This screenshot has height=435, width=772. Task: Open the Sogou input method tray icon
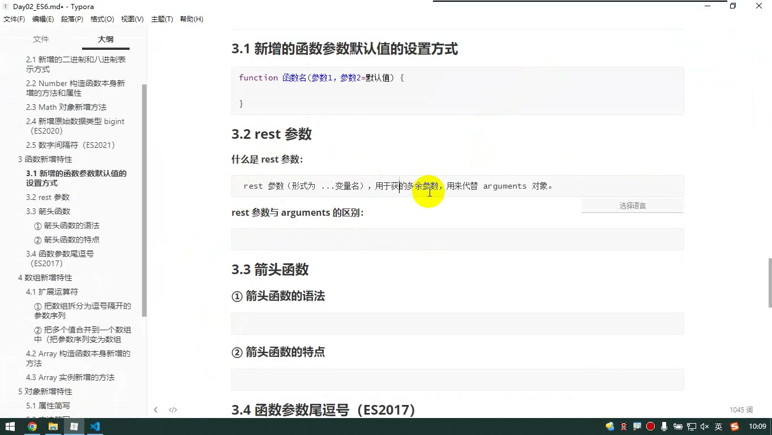click(x=735, y=427)
